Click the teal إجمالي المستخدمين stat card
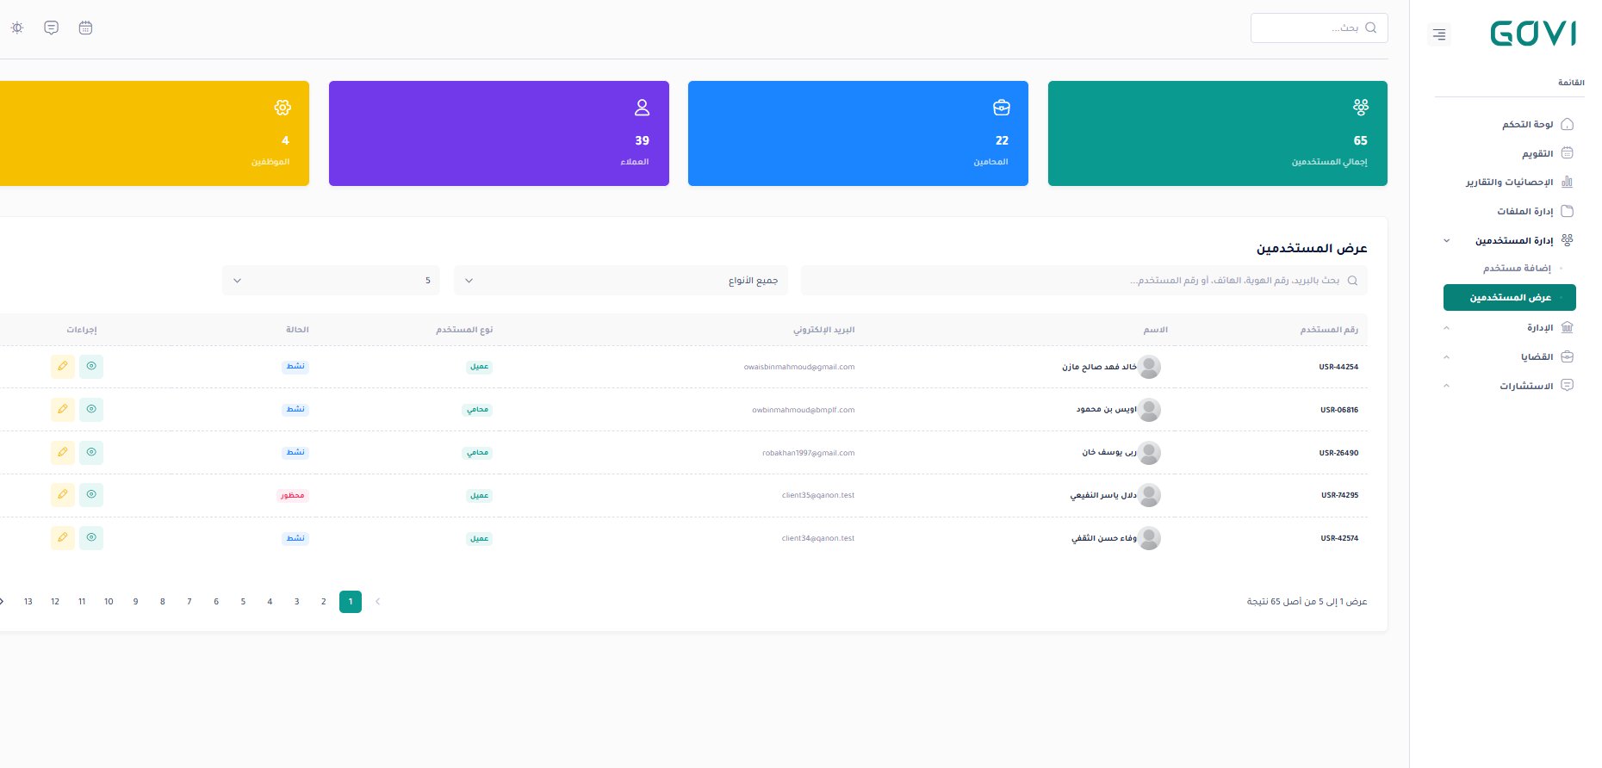This screenshot has height=768, width=1602. (x=1217, y=133)
